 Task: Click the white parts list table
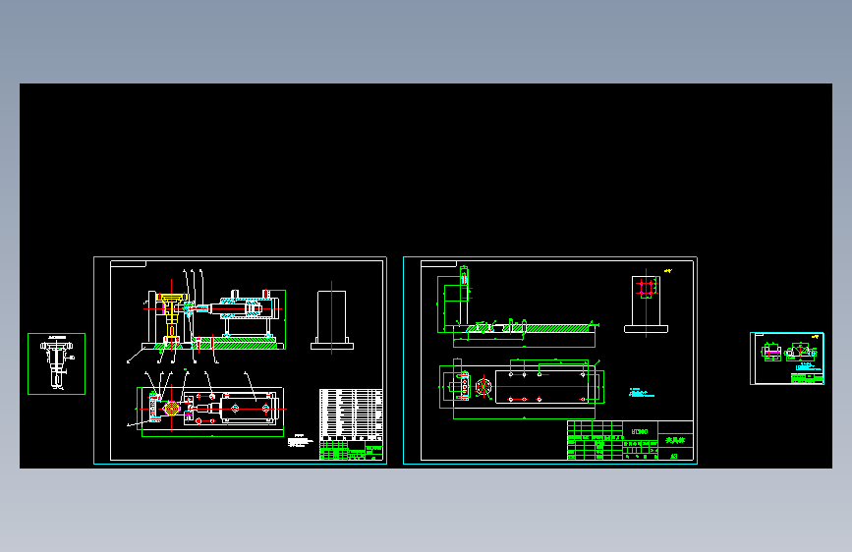tap(351, 414)
